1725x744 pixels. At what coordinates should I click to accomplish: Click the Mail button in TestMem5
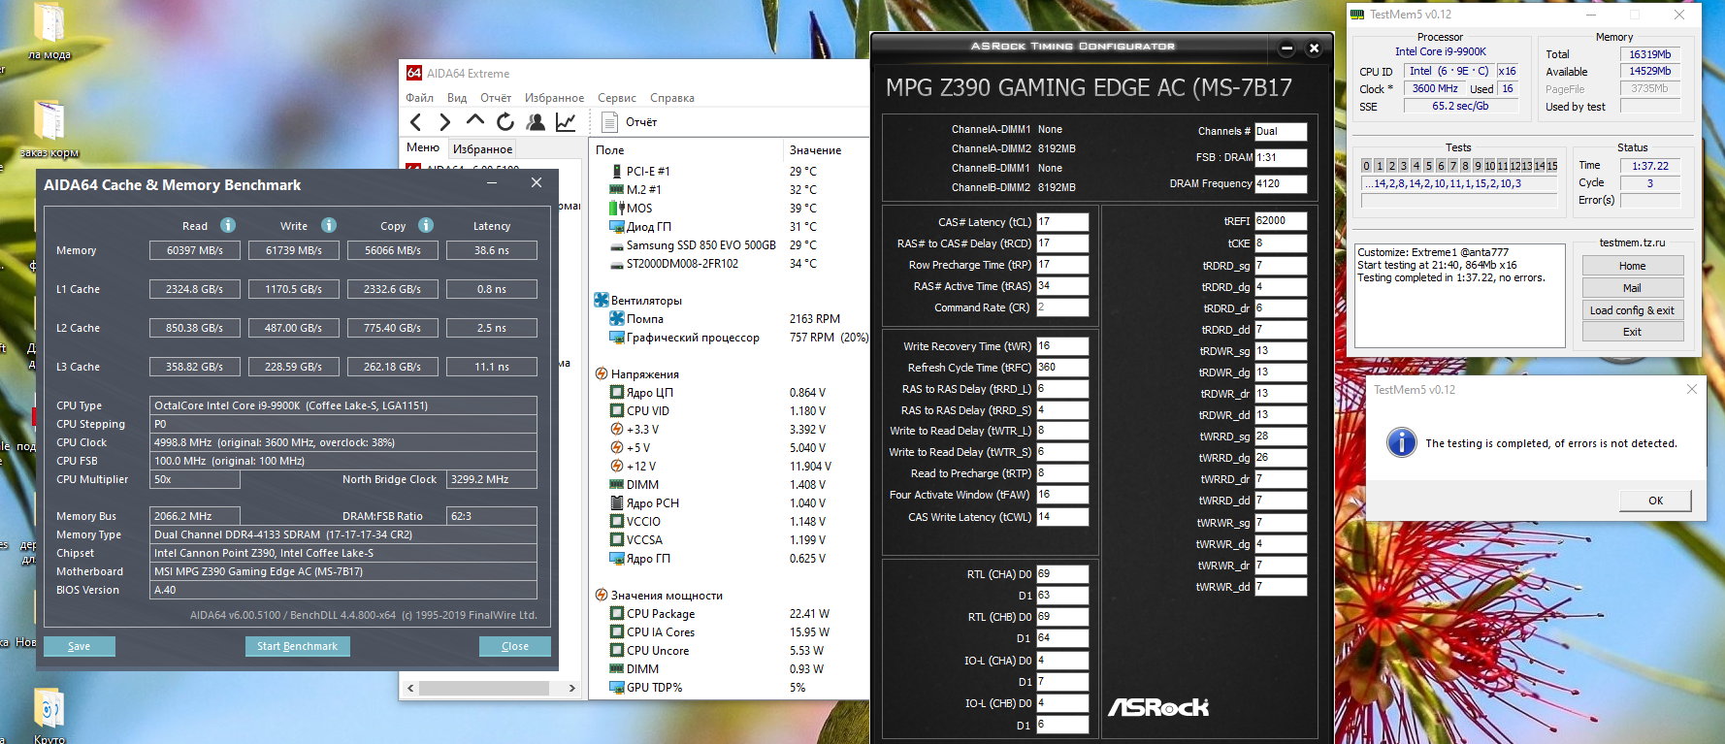coord(1633,288)
